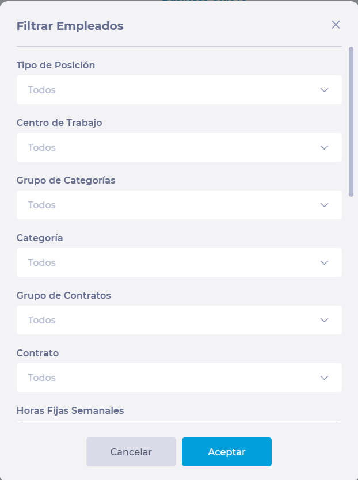
Task: Select the 'Todos' text in Tipo de Posición
Action: pos(42,90)
